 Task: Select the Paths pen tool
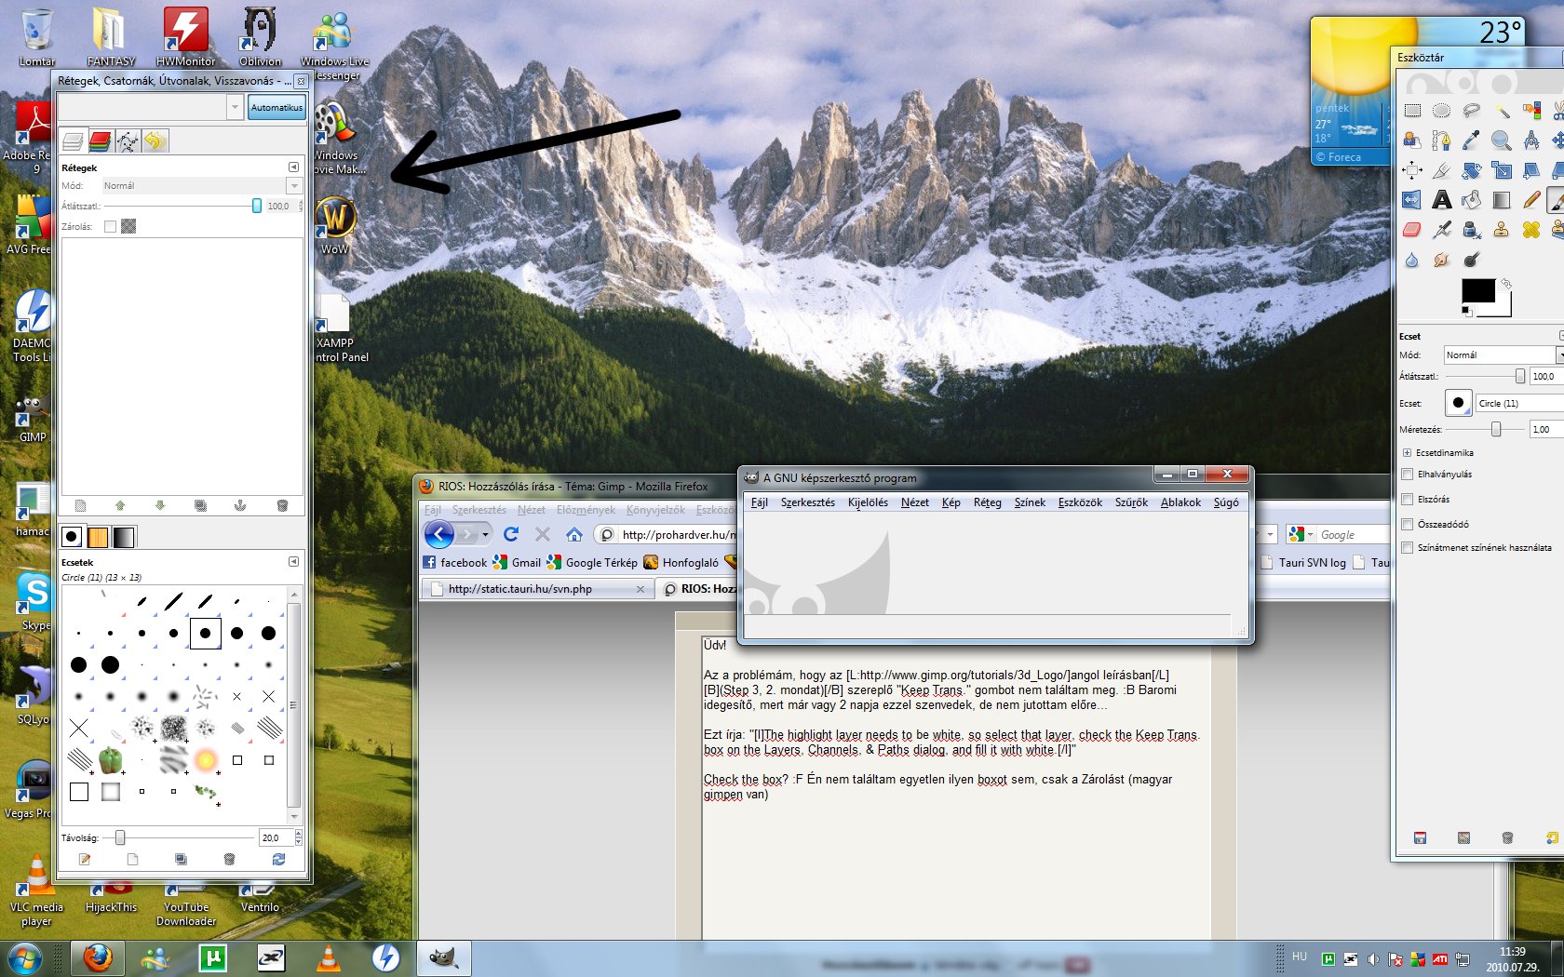coord(1441,141)
